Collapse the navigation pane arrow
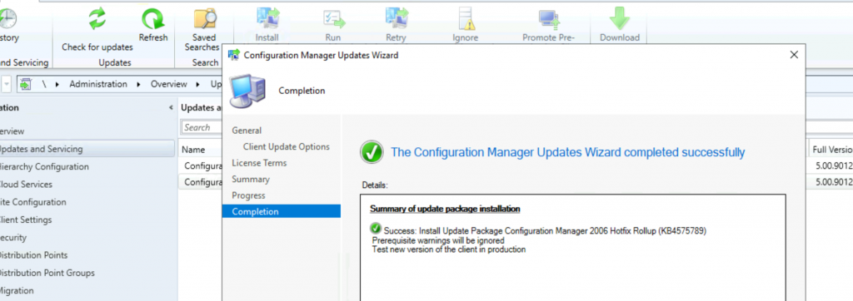The height and width of the screenshot is (301, 853). pyautogui.click(x=171, y=107)
